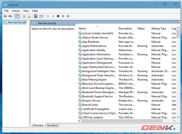Open the View menu
The image size is (182, 134).
click(26, 11)
